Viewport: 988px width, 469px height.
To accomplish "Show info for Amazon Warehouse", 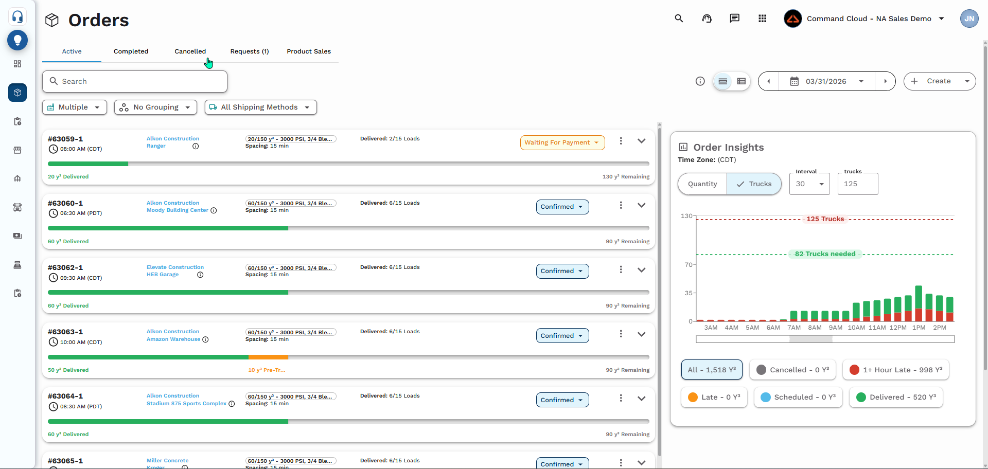I will pyautogui.click(x=205, y=339).
